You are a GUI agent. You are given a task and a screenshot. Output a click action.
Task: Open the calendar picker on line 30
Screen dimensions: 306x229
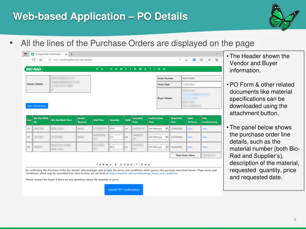166,147
